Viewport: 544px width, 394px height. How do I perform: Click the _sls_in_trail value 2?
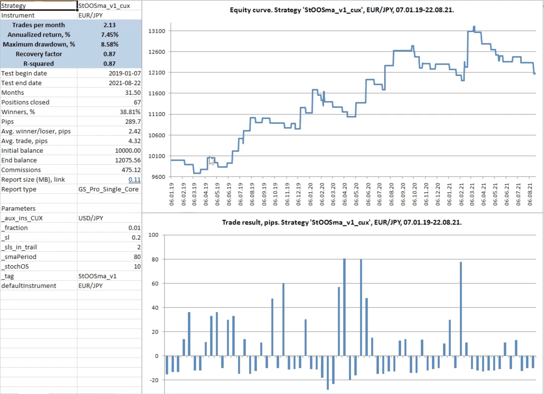[x=109, y=247]
